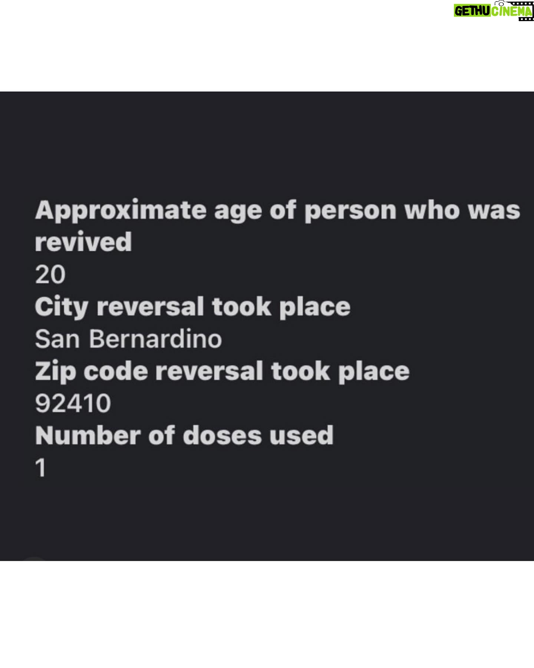
Task: Select the 'Zip code reversal took place' label
Action: pyautogui.click(x=222, y=371)
